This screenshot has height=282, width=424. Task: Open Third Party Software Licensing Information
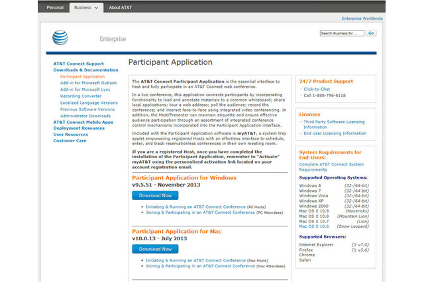334,124
